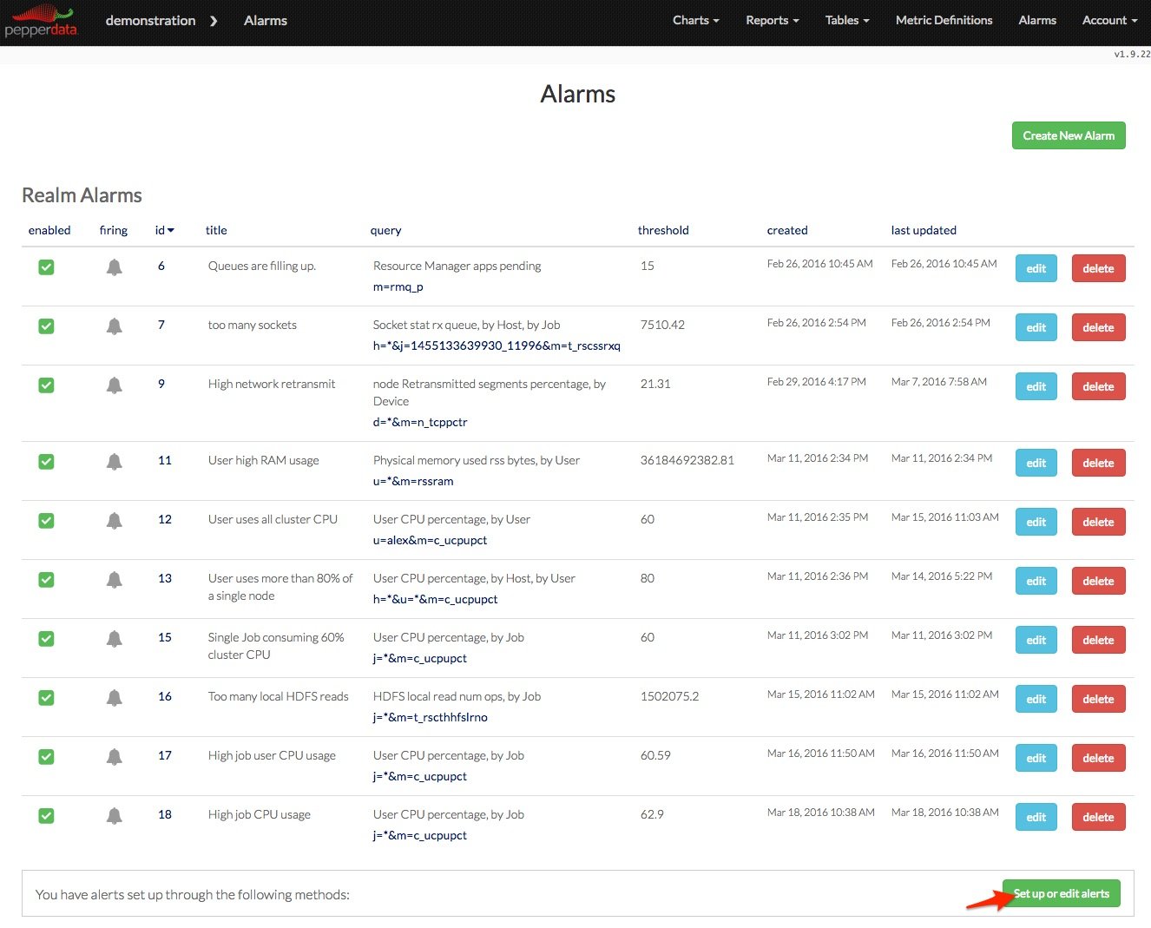Click the Create New Alarm button
Viewport: 1151px width, 928px height.
[1068, 135]
